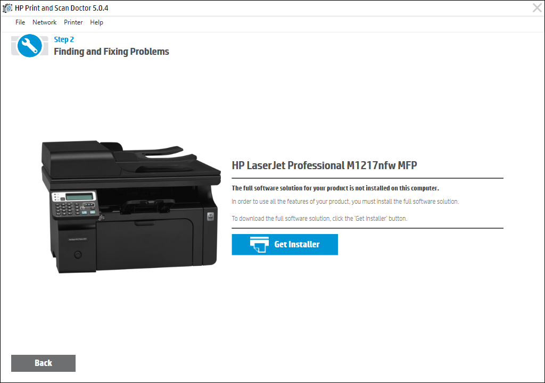
Task: Click the round power button on the printer image
Action: 78,255
